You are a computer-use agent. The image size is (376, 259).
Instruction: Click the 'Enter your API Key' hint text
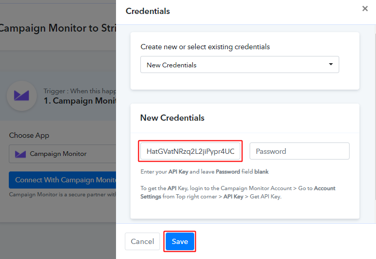tap(204, 171)
